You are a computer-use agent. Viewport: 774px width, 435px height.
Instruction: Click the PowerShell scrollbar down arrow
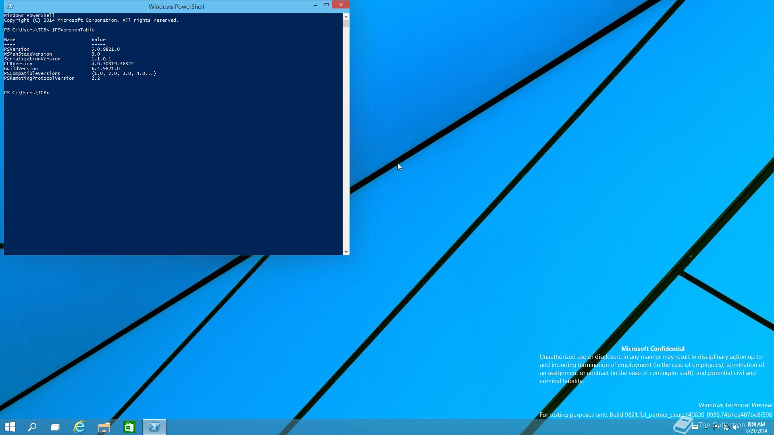coord(346,252)
